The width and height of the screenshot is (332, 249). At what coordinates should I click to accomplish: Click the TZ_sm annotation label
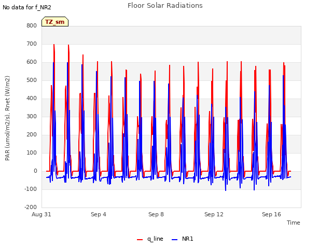pos(55,22)
